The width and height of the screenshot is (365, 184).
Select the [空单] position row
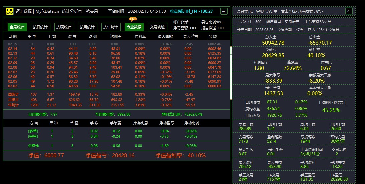[116, 136]
